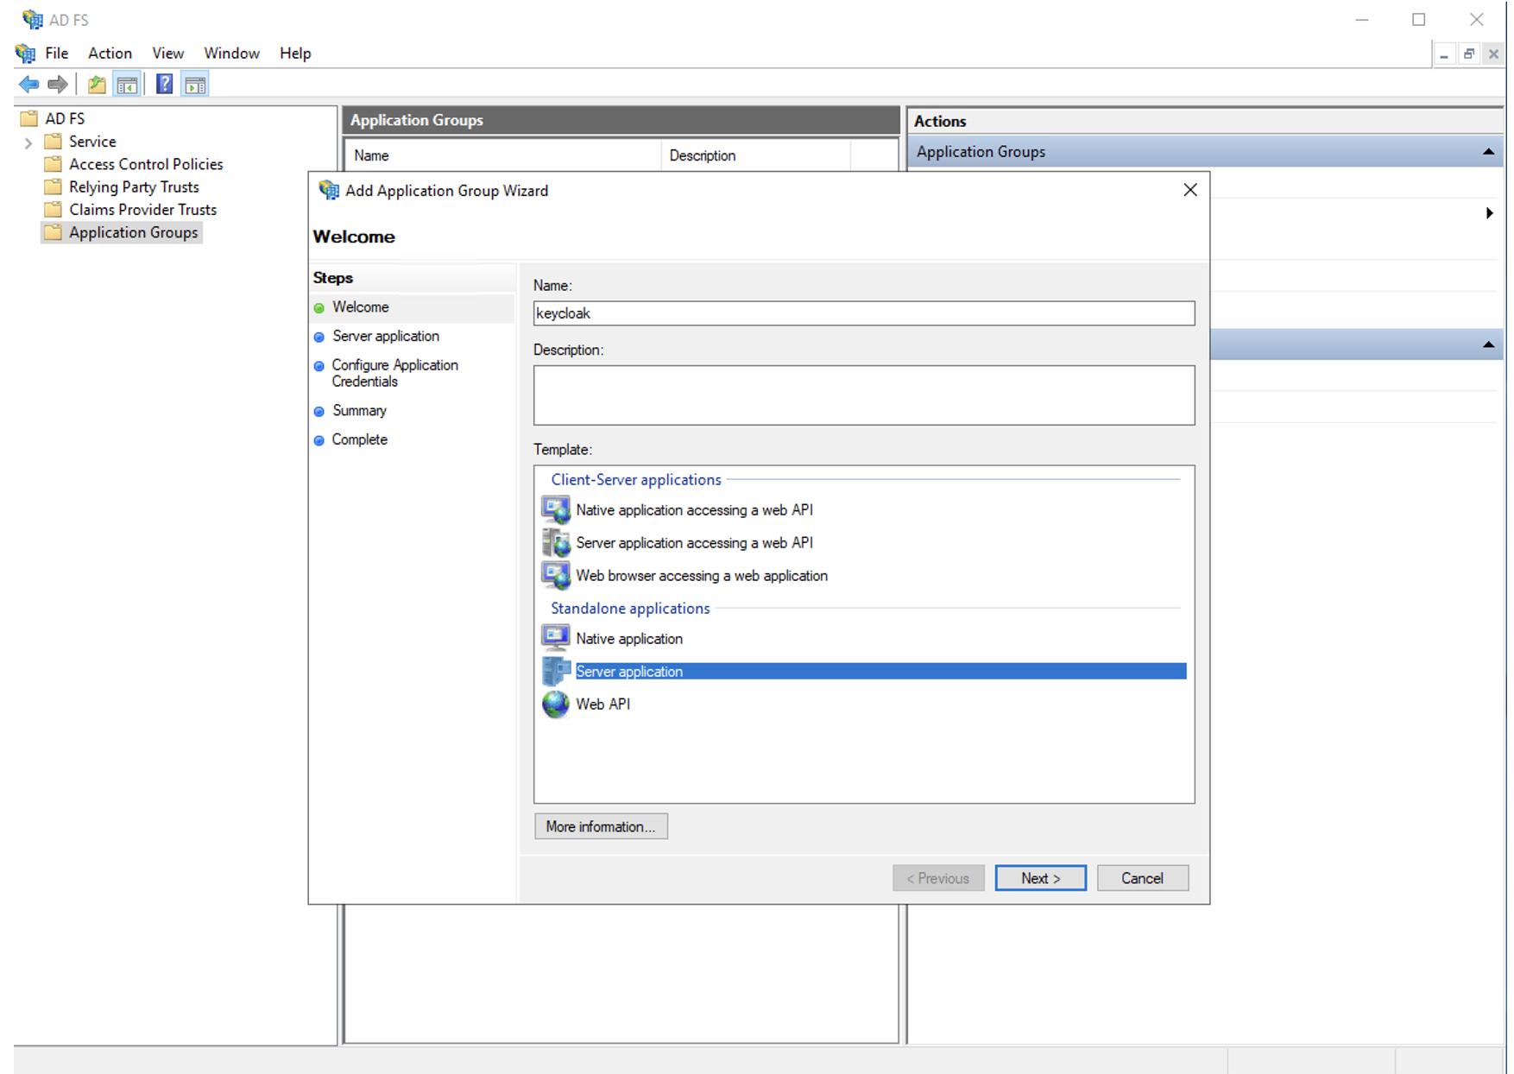Click the Application Groups folder icon in the tree
1514x1074 pixels.
(54, 232)
